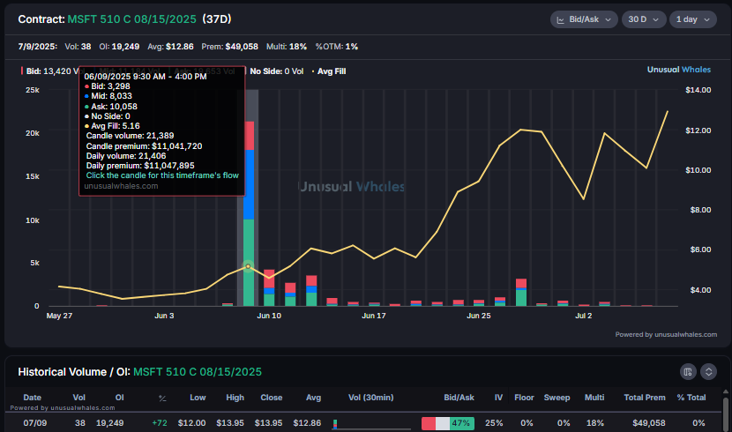Click the Avg Fill point on Jun 9

click(x=249, y=266)
